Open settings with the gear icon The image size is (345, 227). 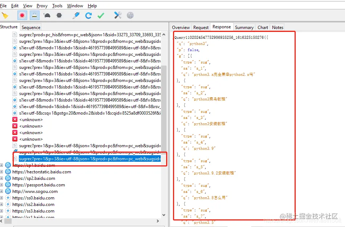(x=130, y=15)
